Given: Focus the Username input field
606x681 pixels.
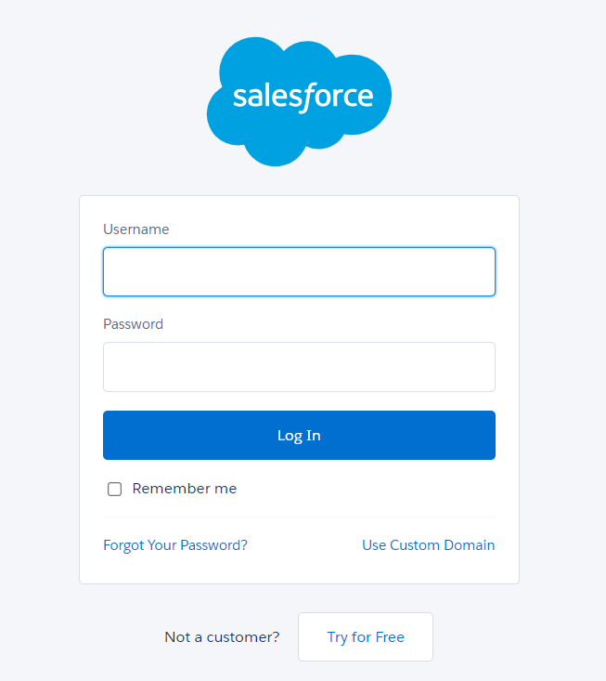Looking at the screenshot, I should [x=299, y=271].
